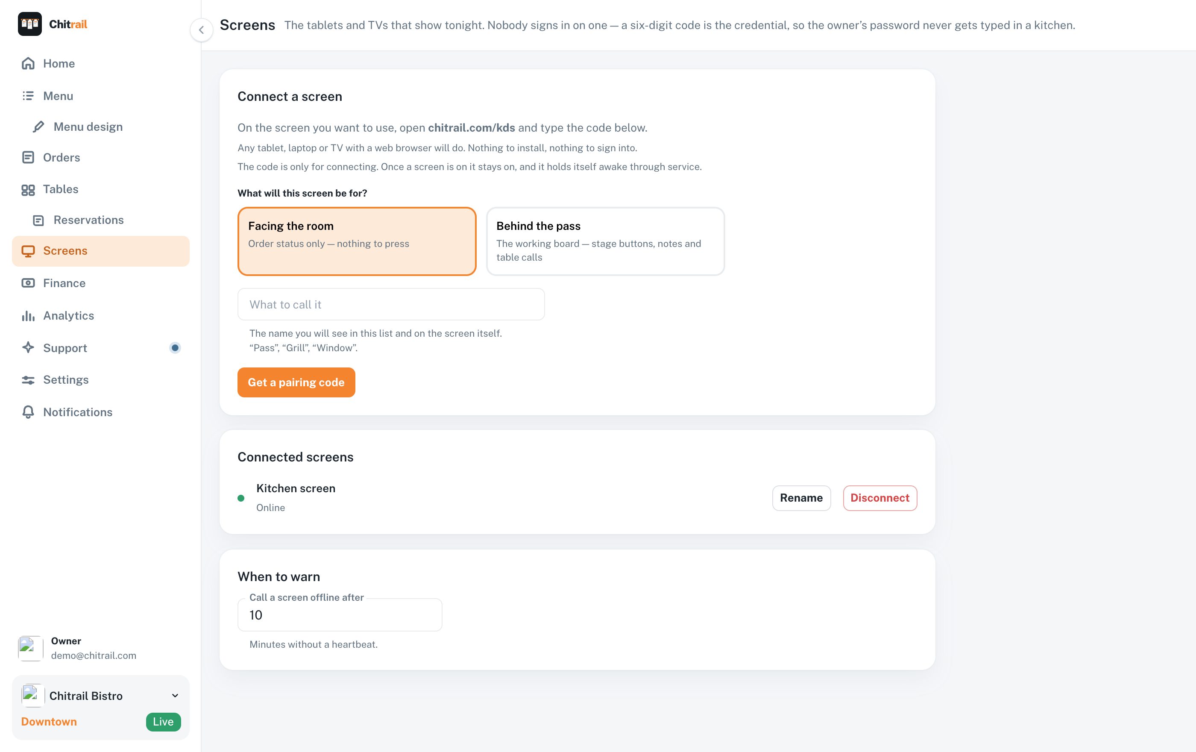
Task: Click the Analytics bar chart icon
Action: (28, 315)
